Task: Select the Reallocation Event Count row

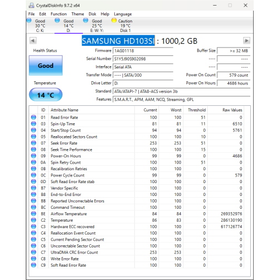Action: pos(137,233)
